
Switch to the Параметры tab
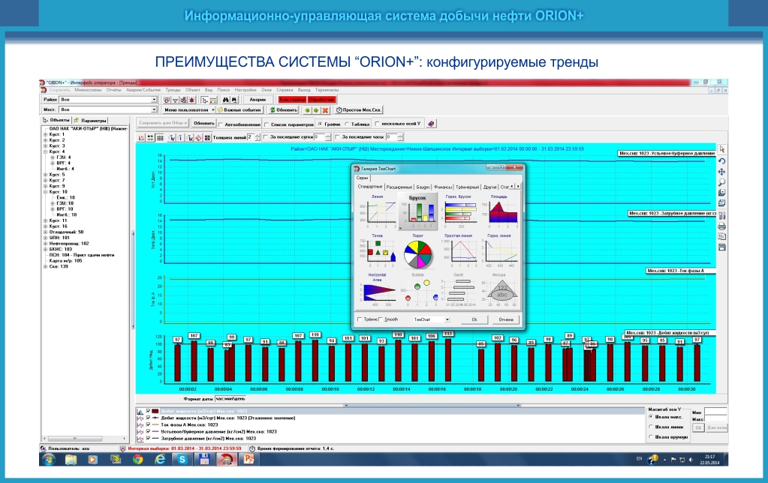click(92, 121)
